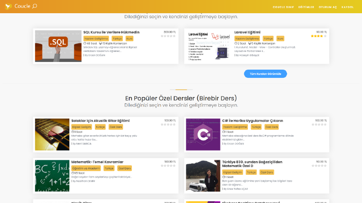The height and width of the screenshot is (203, 362).
Task: Click the chalkboard math thumbnail
Action: point(52,176)
